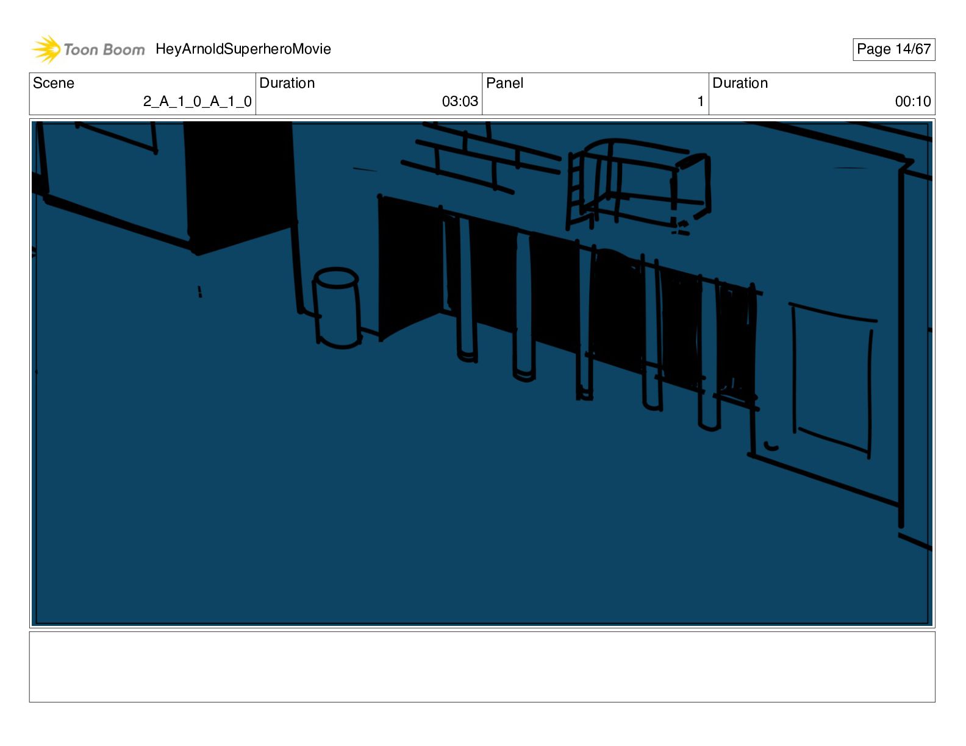966x746 pixels.
Task: Select scene name 2_A_1_0_A_1_0
Action: tap(198, 101)
